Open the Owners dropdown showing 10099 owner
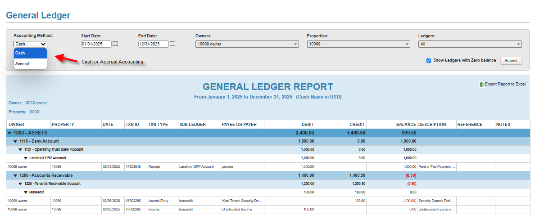The height and width of the screenshot is (215, 535). (x=247, y=44)
